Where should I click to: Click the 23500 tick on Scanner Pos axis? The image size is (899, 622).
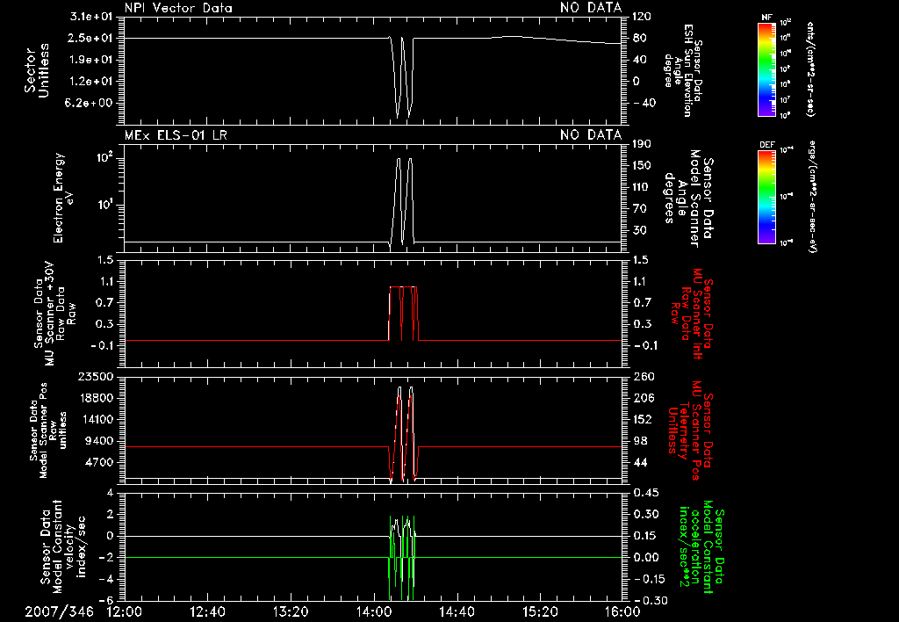click(96, 376)
